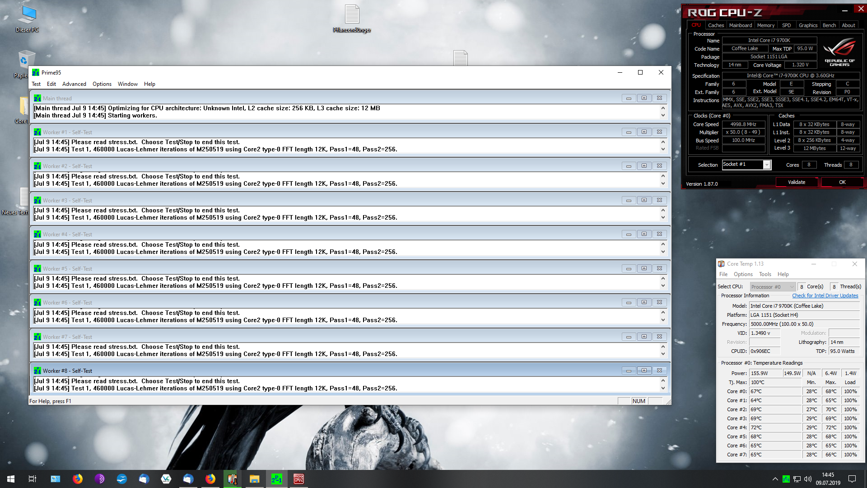
Task: Open the Tools menu in Core Temp
Action: 765,274
